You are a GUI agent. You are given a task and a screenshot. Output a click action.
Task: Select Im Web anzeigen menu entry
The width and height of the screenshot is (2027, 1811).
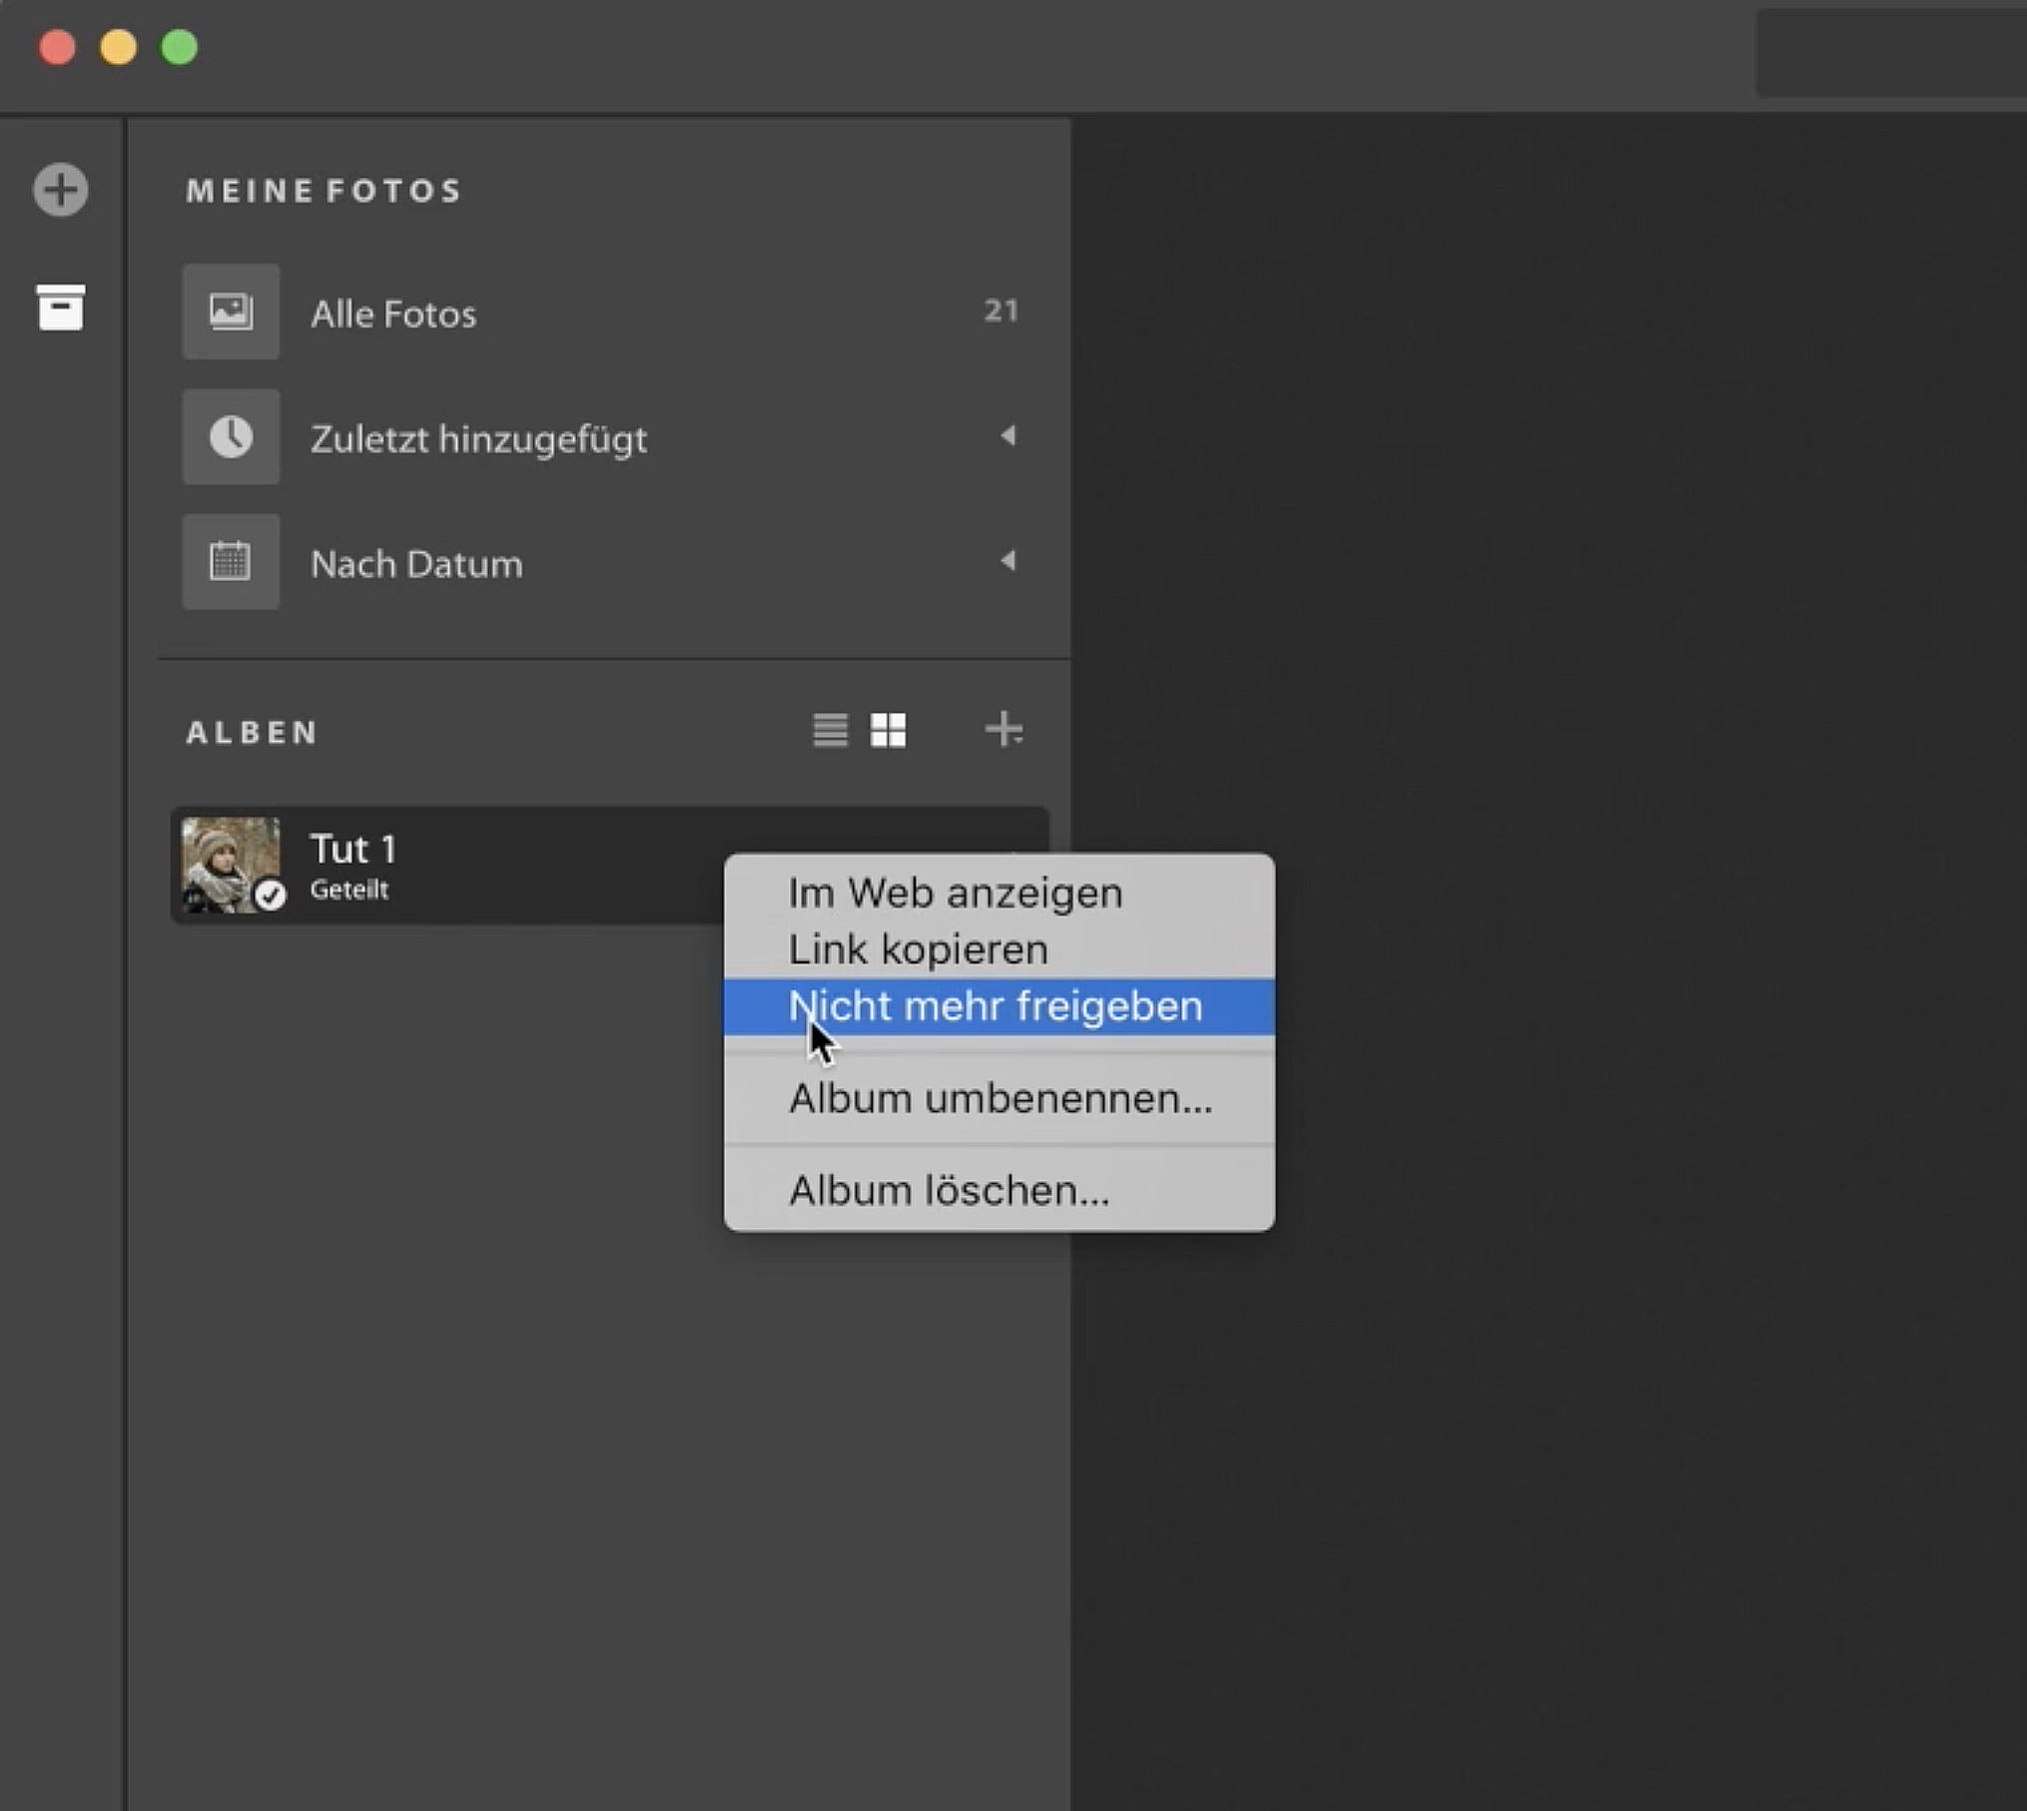click(955, 893)
